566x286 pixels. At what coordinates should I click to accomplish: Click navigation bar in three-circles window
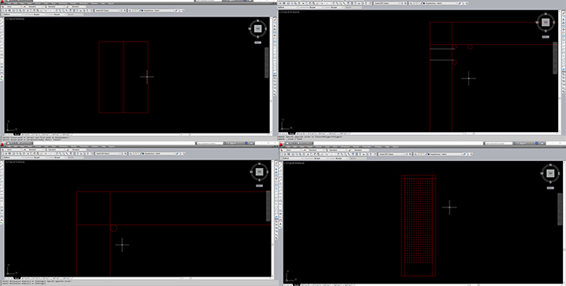click(x=555, y=58)
